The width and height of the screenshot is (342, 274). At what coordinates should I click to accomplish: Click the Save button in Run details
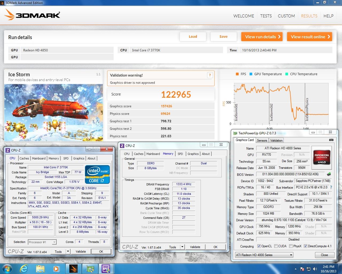224,37
